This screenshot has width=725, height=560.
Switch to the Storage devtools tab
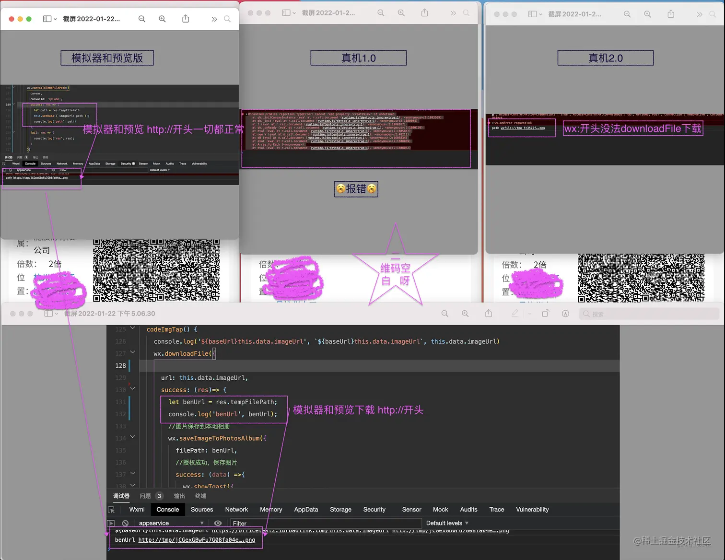(x=340, y=510)
